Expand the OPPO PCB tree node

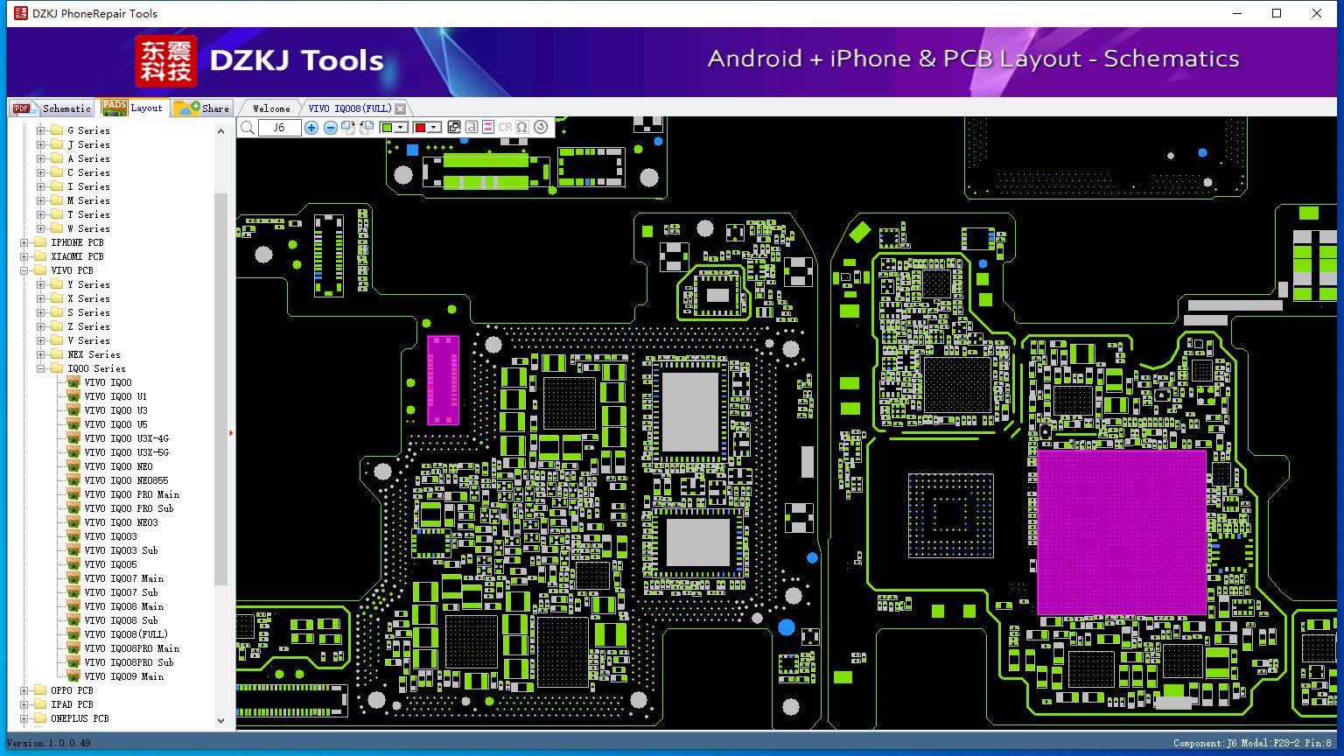pos(24,690)
